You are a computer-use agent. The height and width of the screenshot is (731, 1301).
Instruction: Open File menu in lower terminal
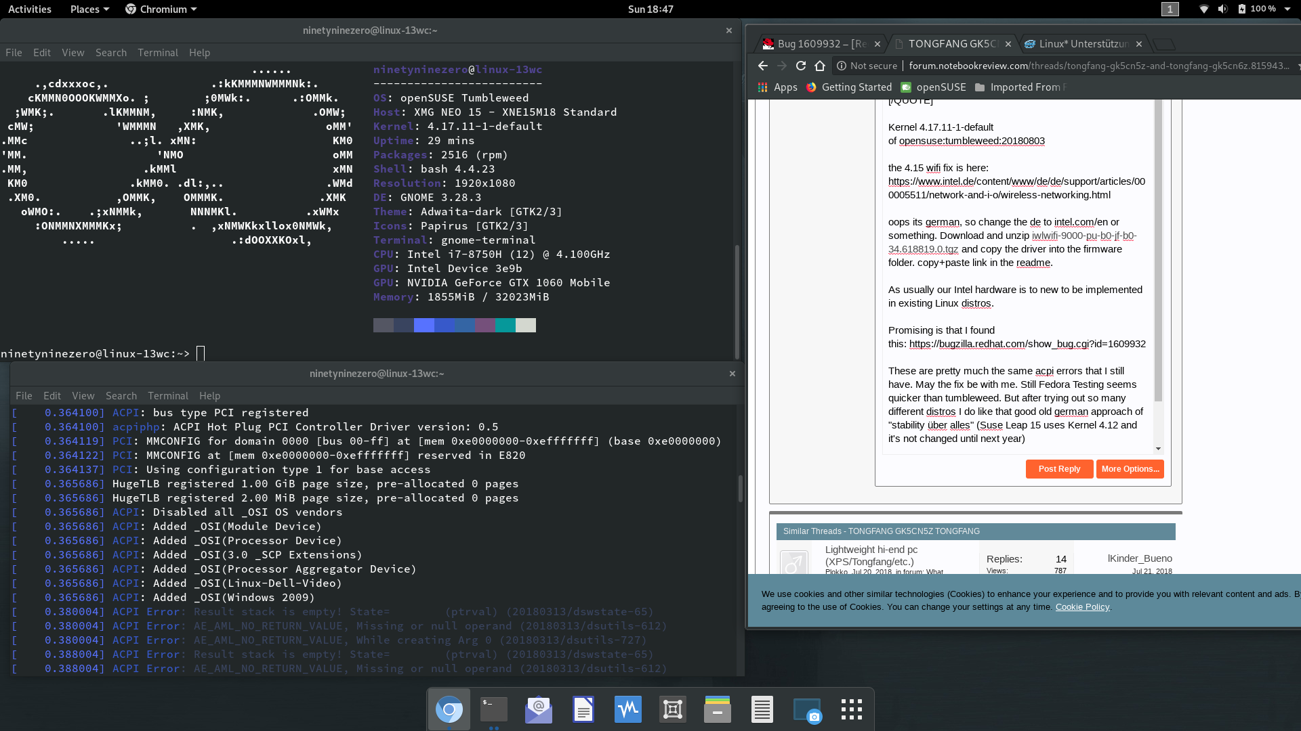[24, 395]
